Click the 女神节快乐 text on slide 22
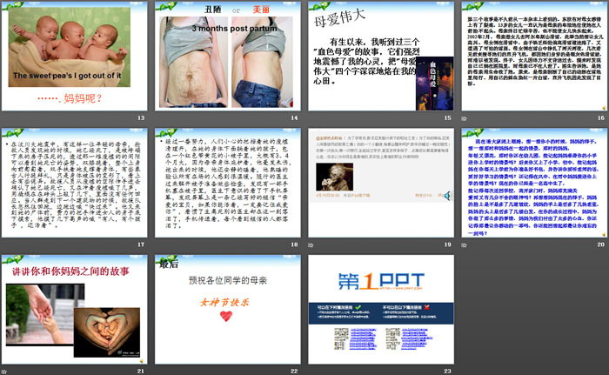This screenshot has width=609, height=375. (x=224, y=304)
